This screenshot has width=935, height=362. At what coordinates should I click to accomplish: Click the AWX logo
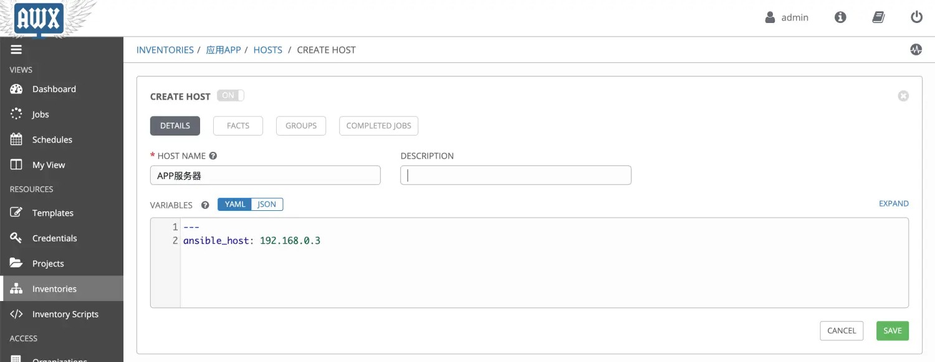click(x=39, y=19)
